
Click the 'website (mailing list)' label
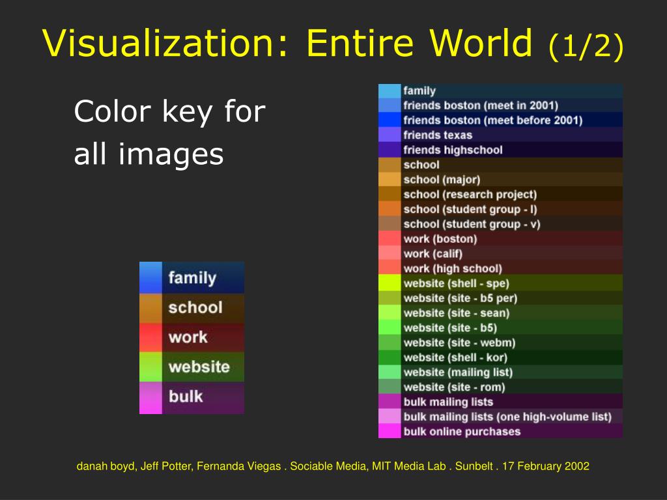pos(458,372)
